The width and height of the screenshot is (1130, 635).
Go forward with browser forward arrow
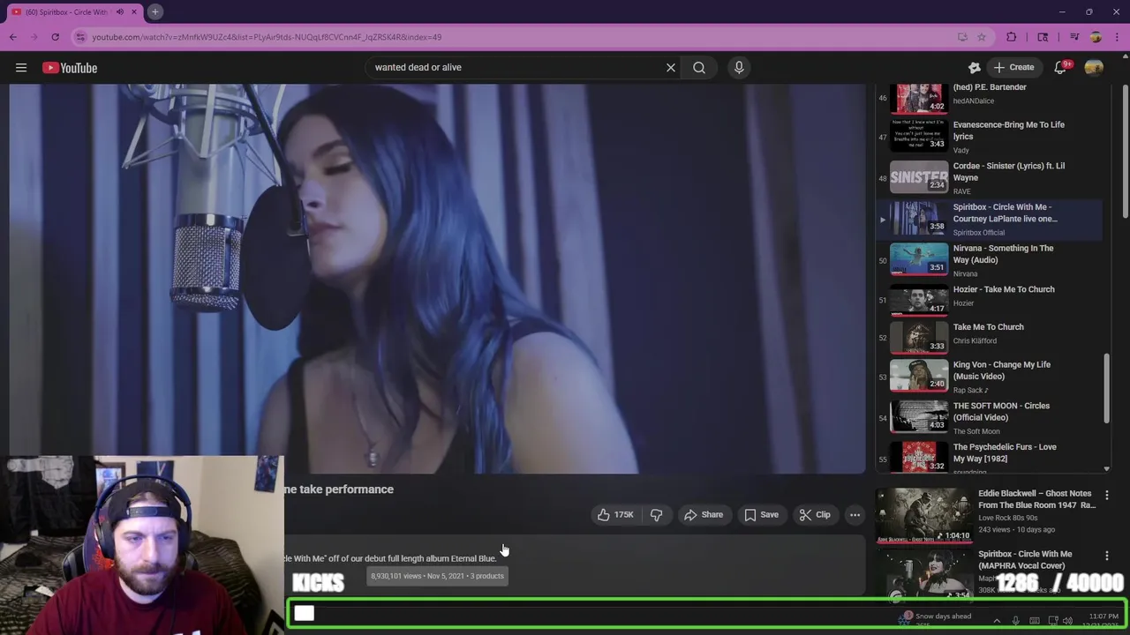34,37
